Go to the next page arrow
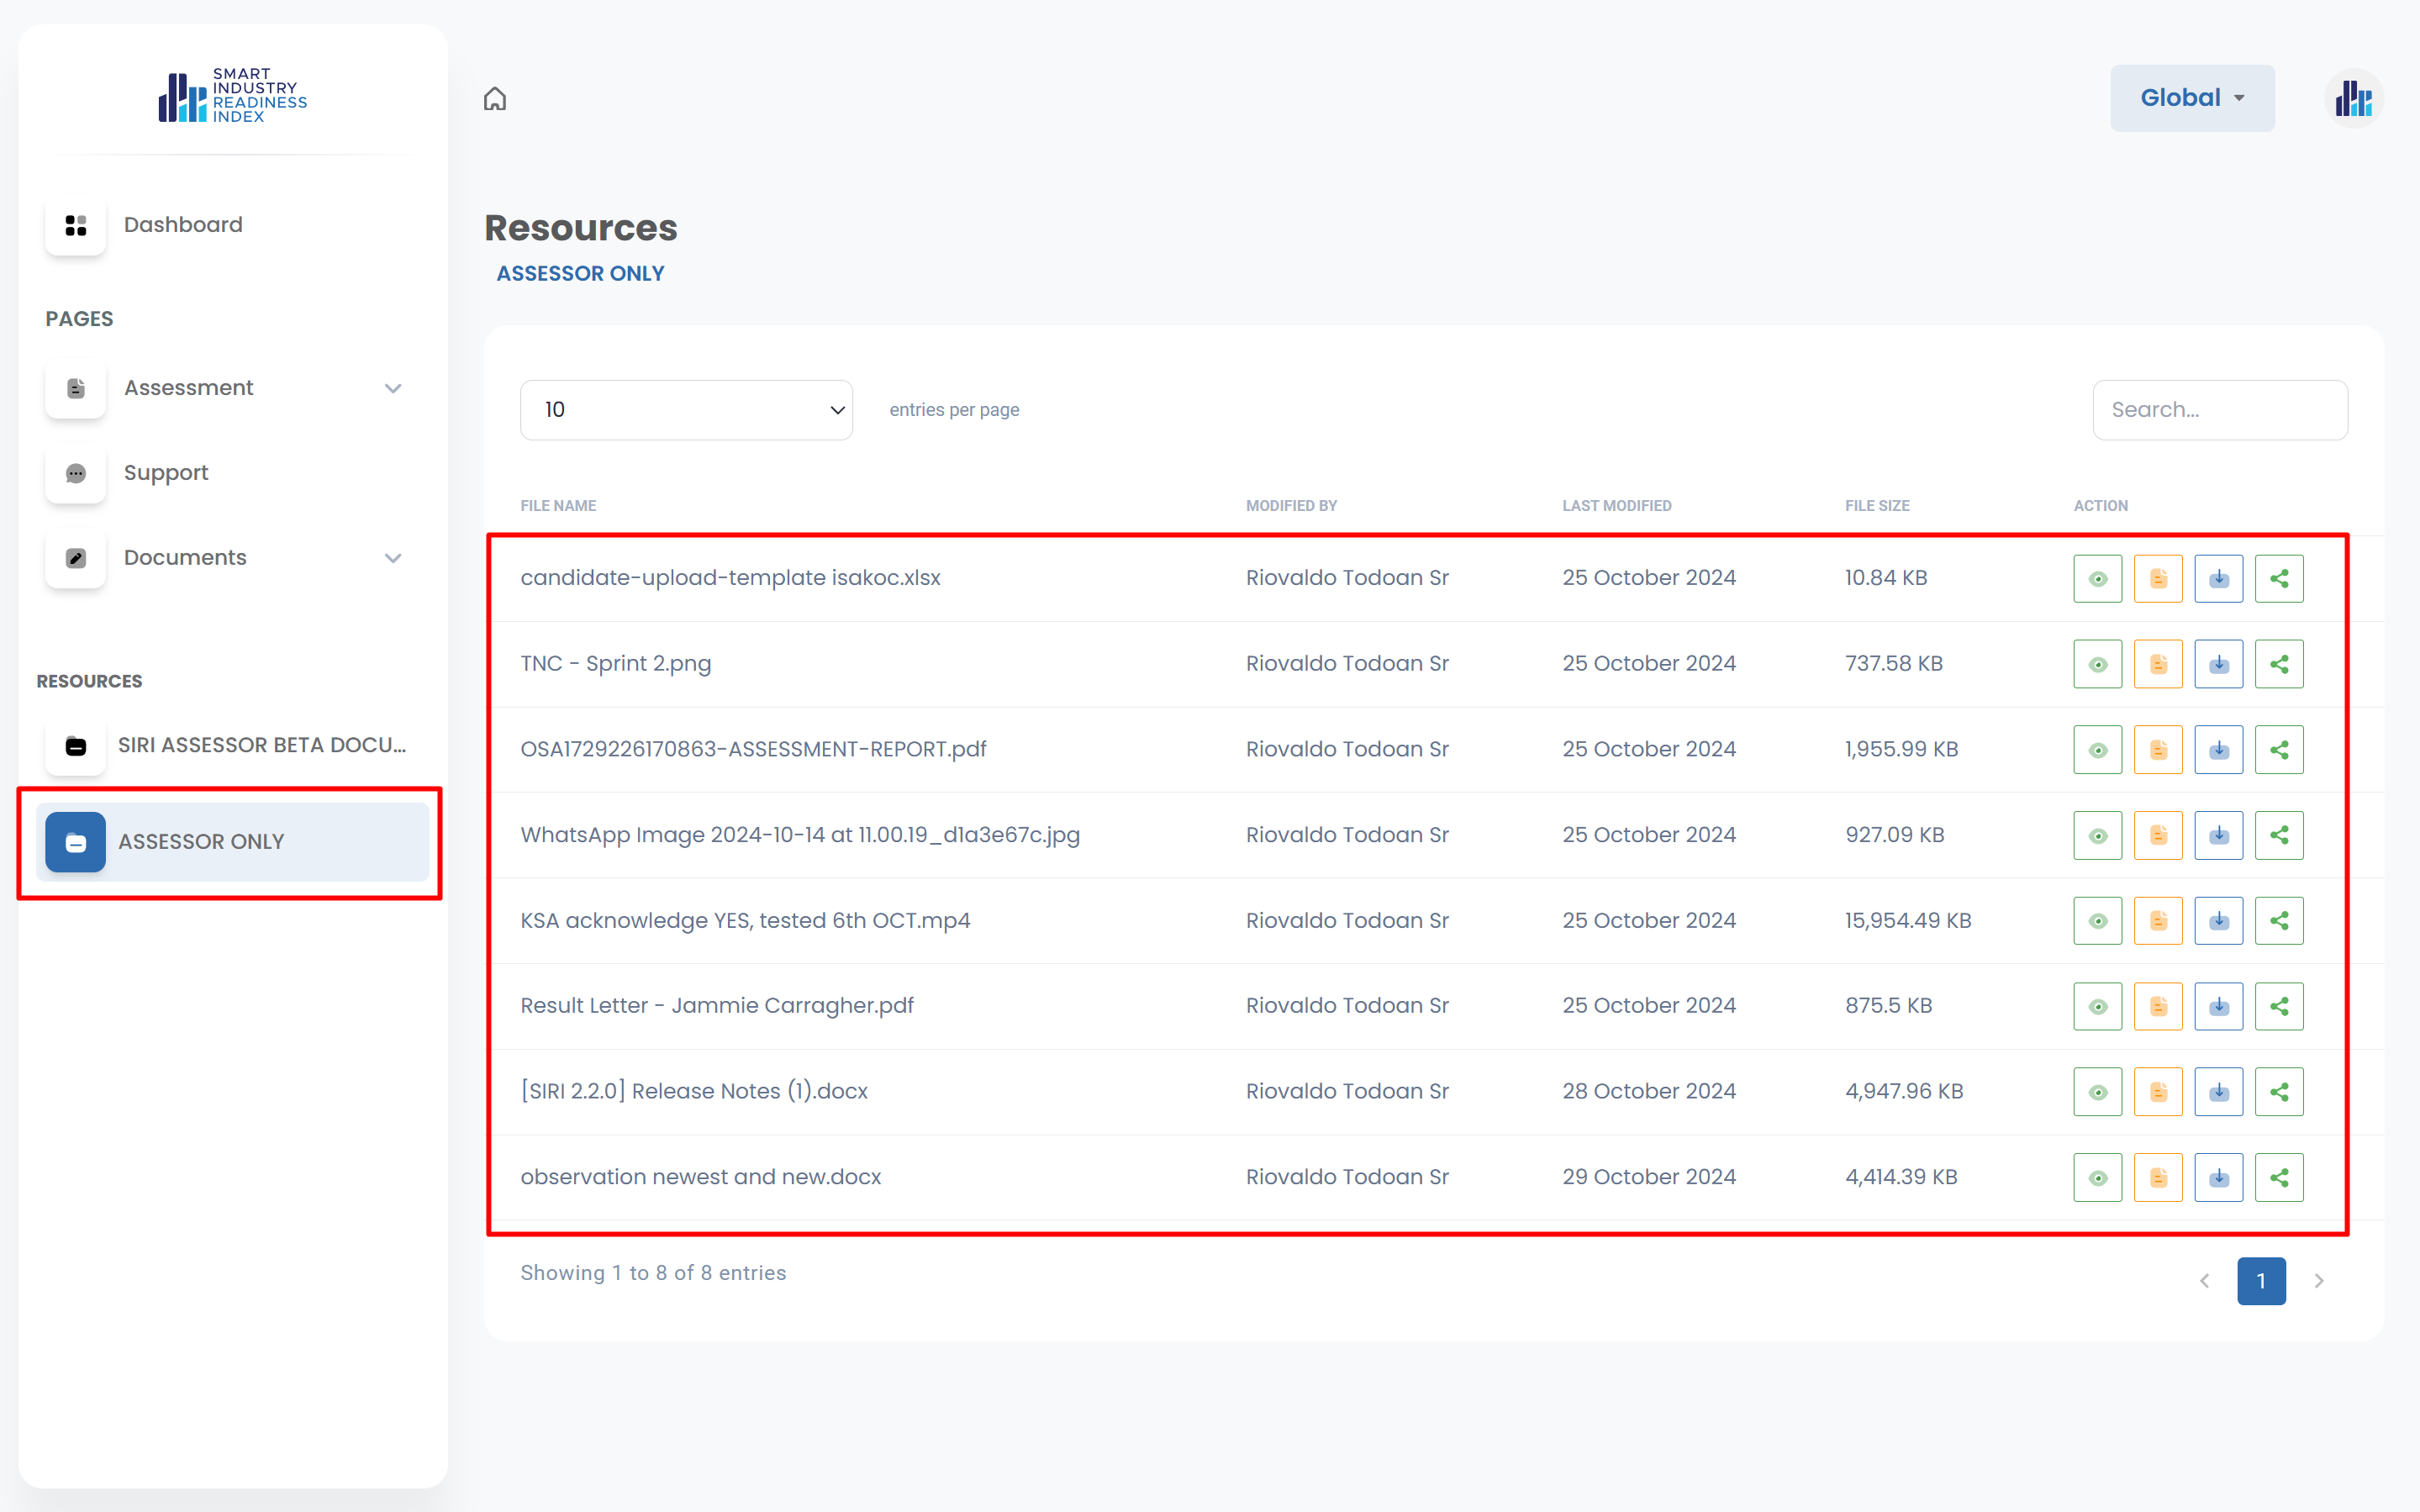 click(x=2318, y=1281)
